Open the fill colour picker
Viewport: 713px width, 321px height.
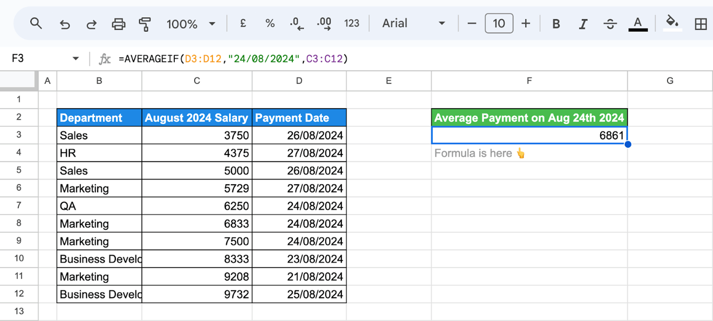tap(672, 23)
